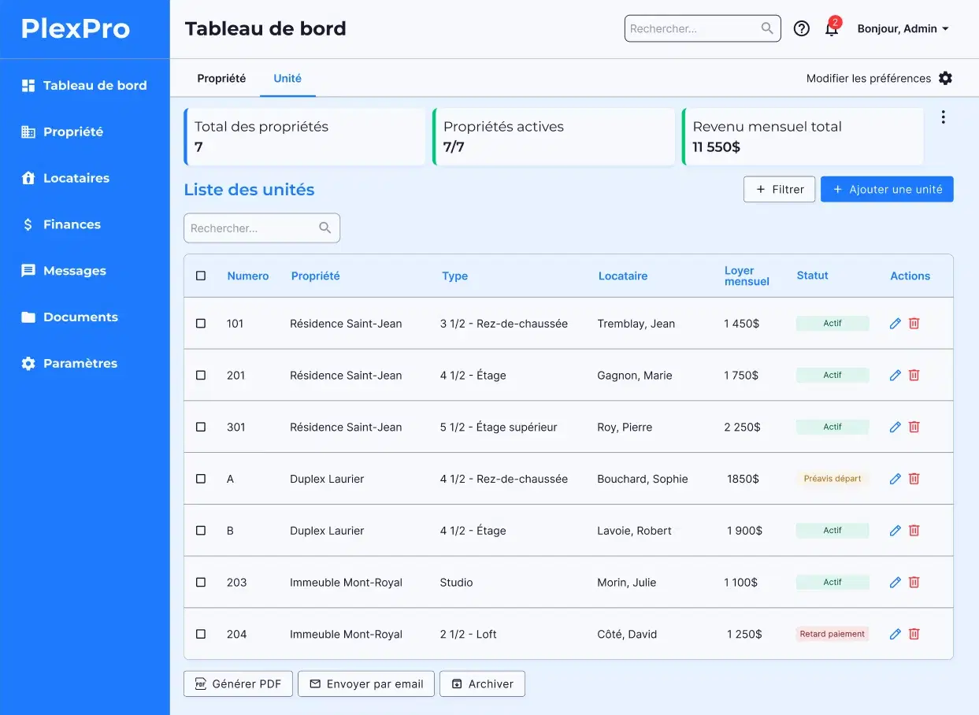Open Messages from the sidebar
Screen dimensions: 979x715
click(x=74, y=271)
